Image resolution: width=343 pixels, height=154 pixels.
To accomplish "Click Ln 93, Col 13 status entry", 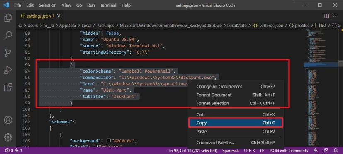I will click(x=193, y=151).
